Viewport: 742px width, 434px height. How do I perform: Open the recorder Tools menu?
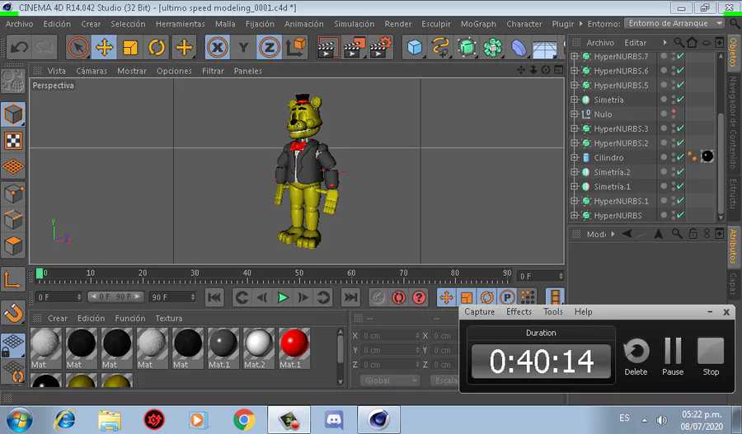coord(552,311)
